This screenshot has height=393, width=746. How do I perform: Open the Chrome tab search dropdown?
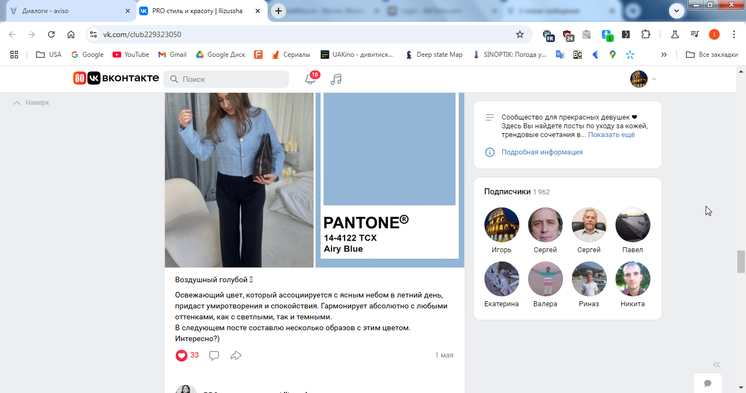(677, 10)
